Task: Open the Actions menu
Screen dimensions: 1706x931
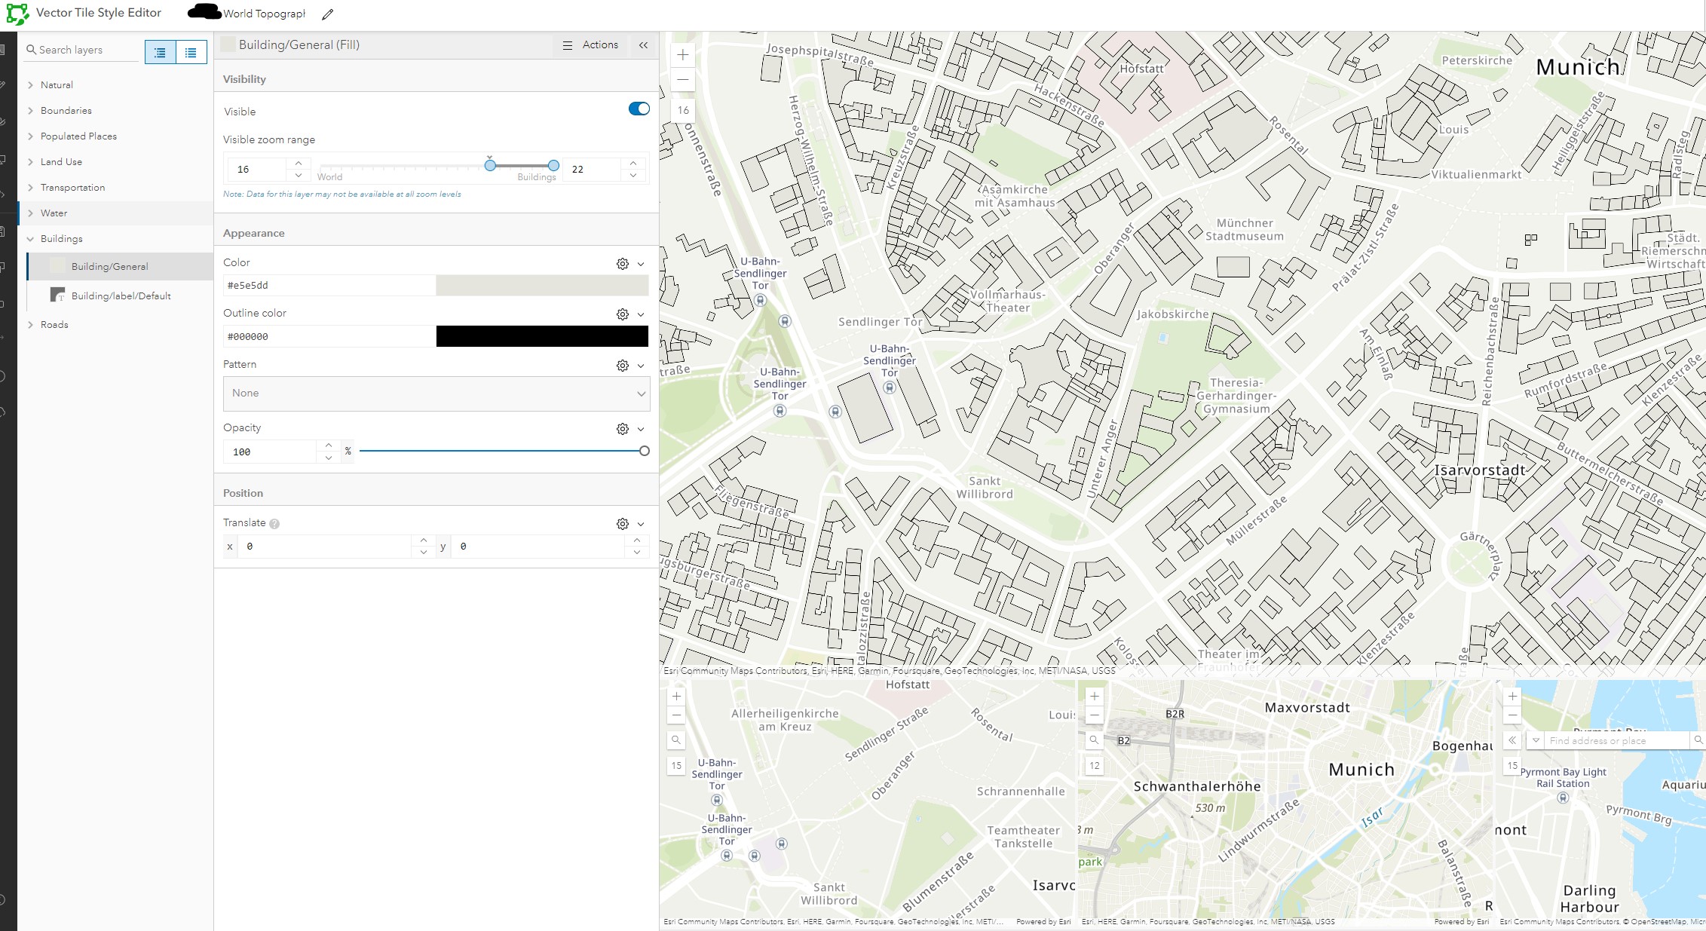Action: pyautogui.click(x=590, y=45)
